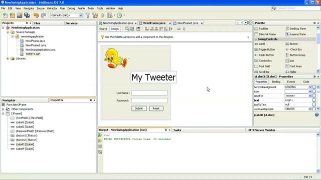The width and height of the screenshot is (321, 180).
Task: Open the Navigate menu
Action: [29, 8]
